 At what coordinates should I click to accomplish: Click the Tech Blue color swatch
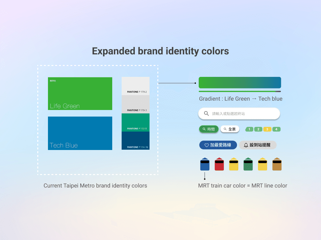coord(80,133)
